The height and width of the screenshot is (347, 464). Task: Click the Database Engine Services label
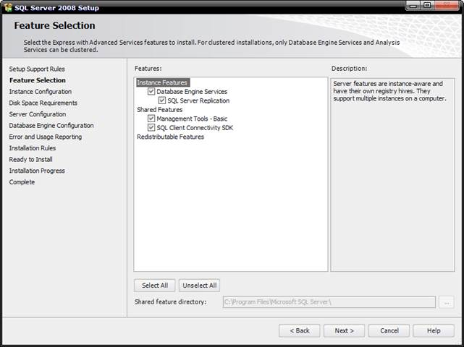[x=192, y=92]
